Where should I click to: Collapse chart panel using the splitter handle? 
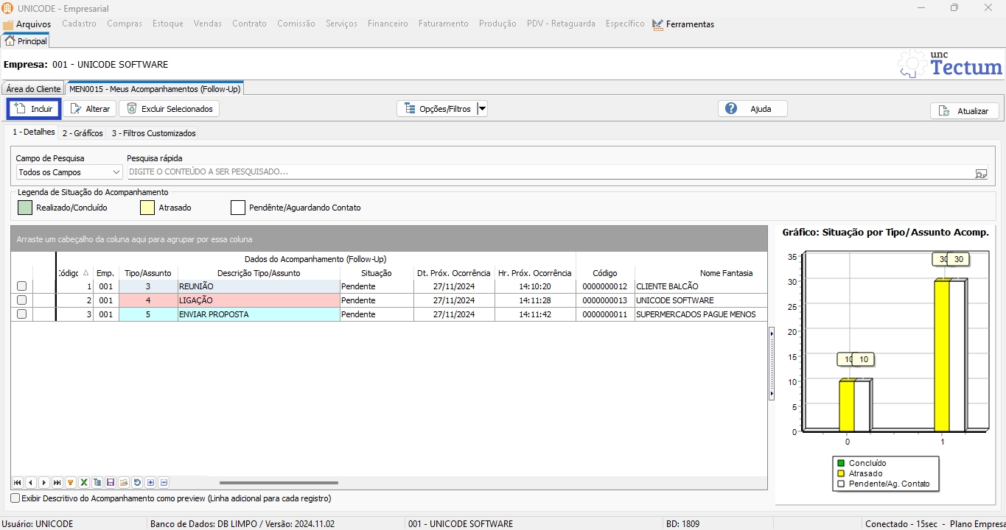click(x=772, y=364)
